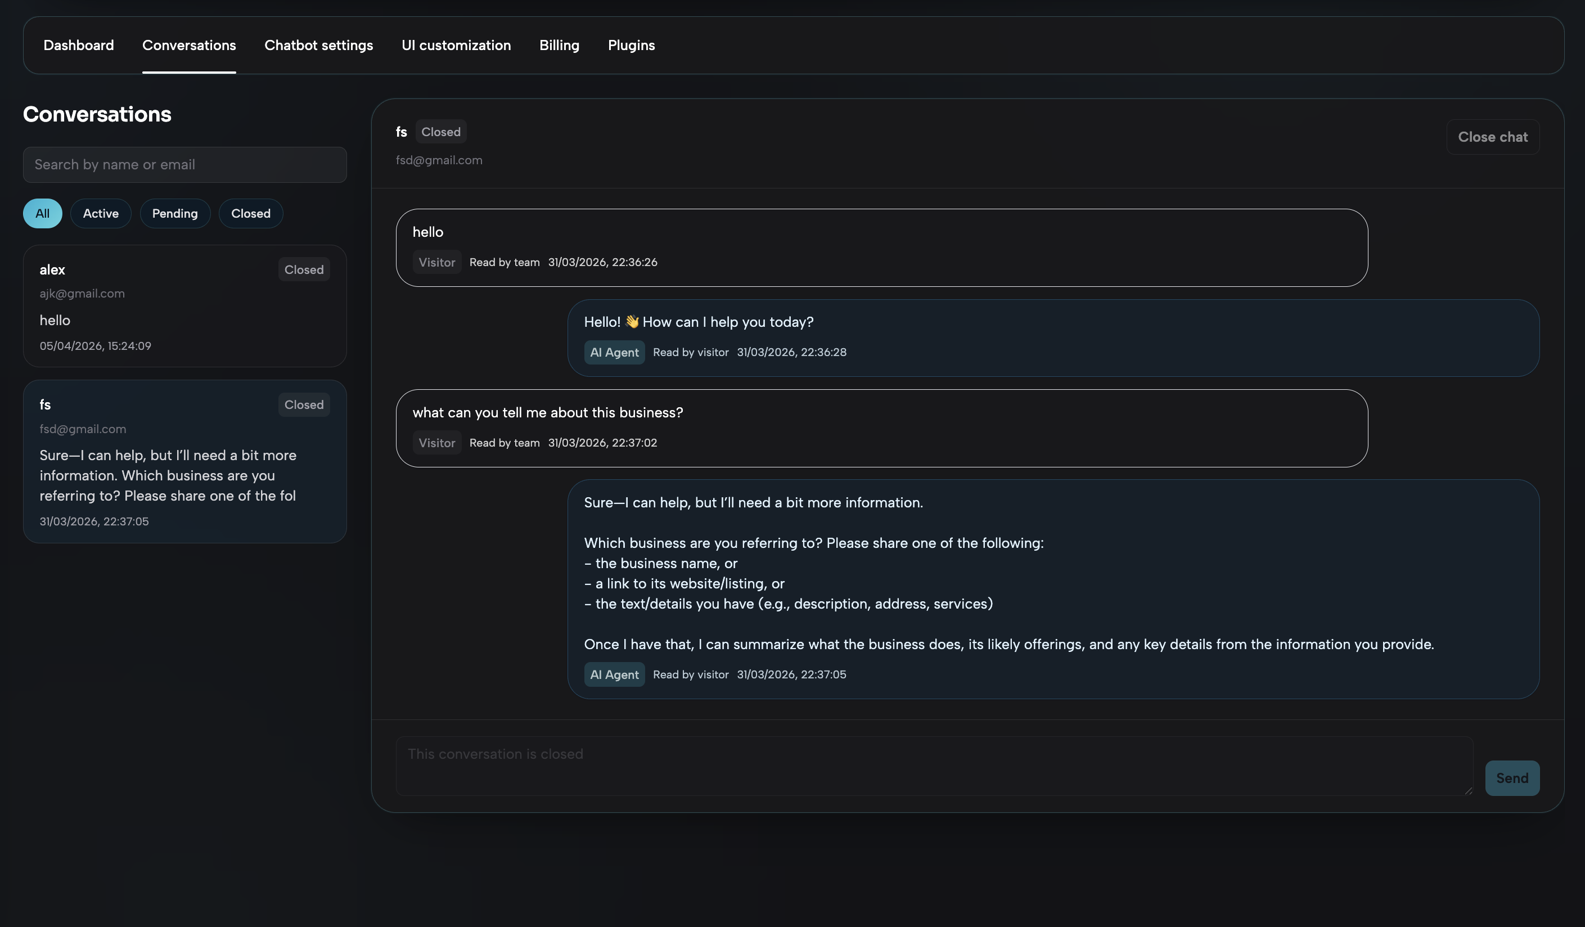Image resolution: width=1585 pixels, height=927 pixels.
Task: Open the alex conversation card
Action: [185, 305]
